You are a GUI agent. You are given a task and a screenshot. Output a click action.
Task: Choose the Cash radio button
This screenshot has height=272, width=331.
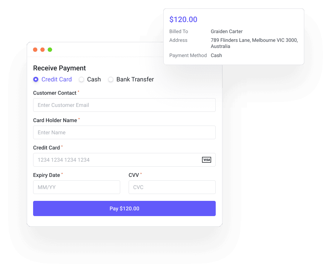81,80
